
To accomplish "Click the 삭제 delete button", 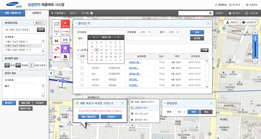I will pos(204,50).
